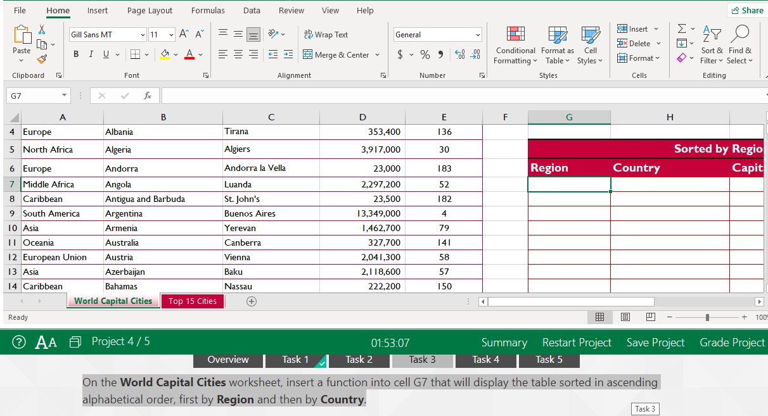Image resolution: width=768 pixels, height=416 pixels.
Task: Select the AutoSum icon
Action: [683, 28]
